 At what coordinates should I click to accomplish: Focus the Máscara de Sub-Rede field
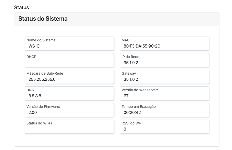click(69, 77)
